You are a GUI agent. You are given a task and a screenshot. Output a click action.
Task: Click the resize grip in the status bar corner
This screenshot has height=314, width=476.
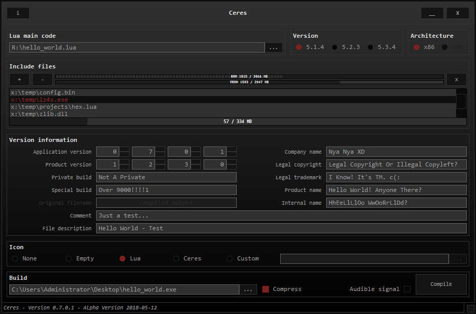click(470, 308)
